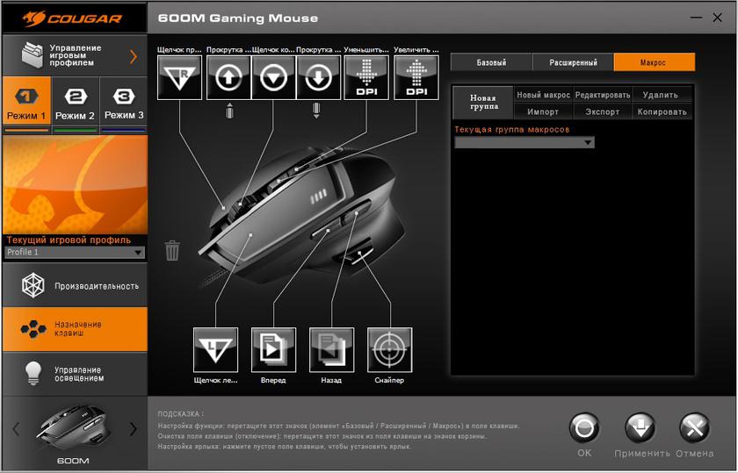Click the 600M mouse thumbnail

[x=73, y=428]
